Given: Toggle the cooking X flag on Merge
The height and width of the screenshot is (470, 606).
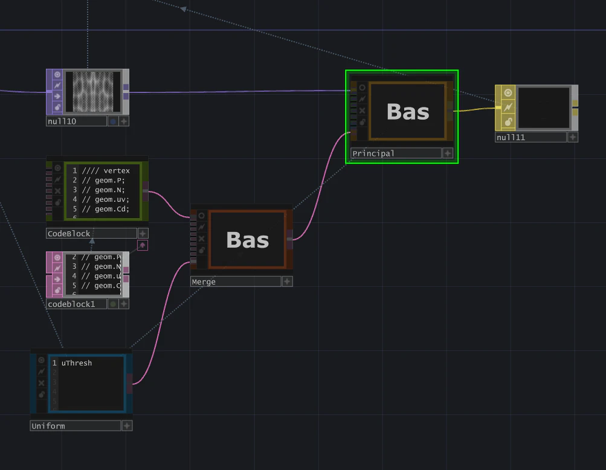Looking at the screenshot, I should point(201,239).
